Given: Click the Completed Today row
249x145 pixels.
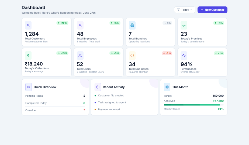Looking at the screenshot, I should [x=55, y=103].
